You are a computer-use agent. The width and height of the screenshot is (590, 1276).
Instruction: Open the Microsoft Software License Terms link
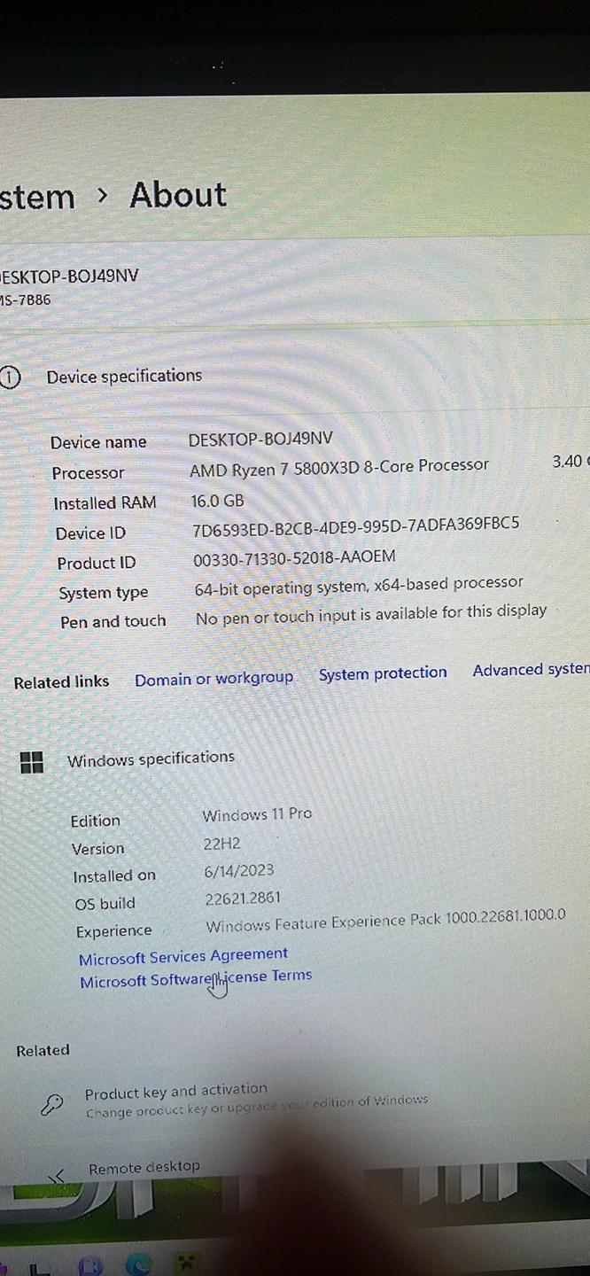(x=196, y=978)
